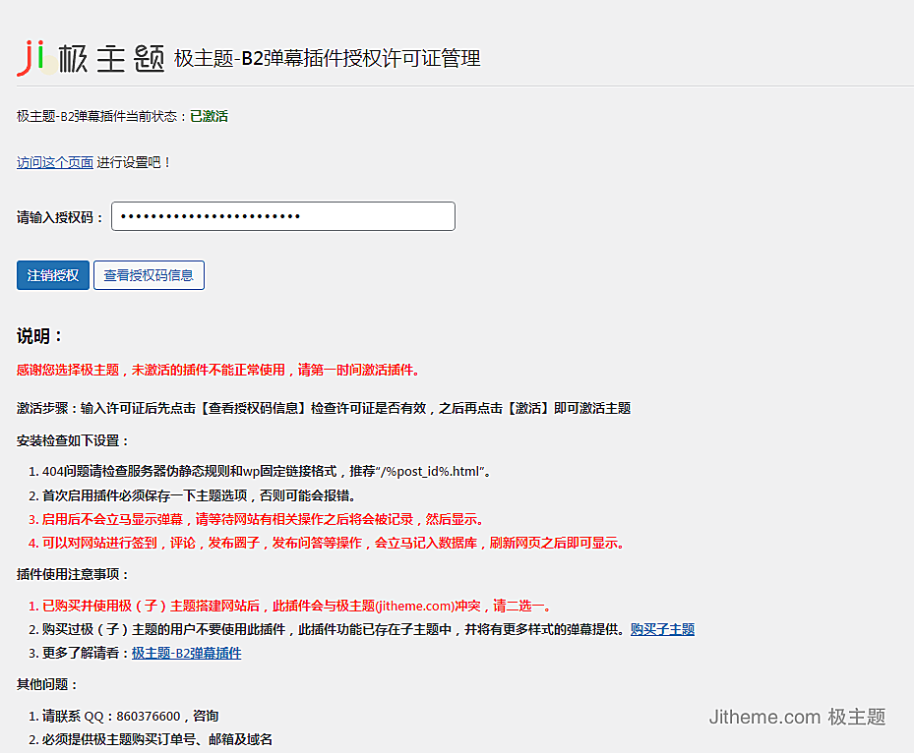Click the 首次启用插件必须保存 list item
Image resolution: width=914 pixels, height=753 pixels.
(x=199, y=495)
